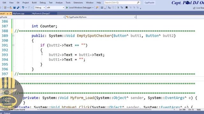Click the 'Ln: 398' status entry
Viewport: 204px width, 114px height.
(182, 110)
